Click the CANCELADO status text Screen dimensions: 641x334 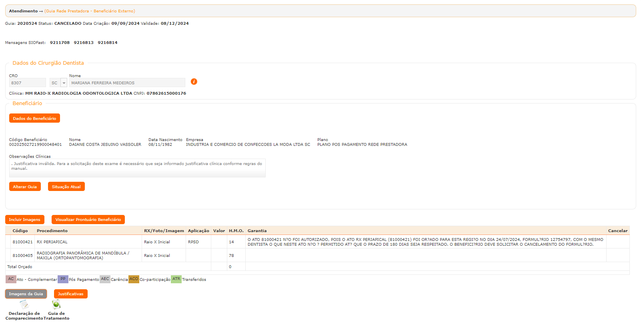(x=68, y=24)
